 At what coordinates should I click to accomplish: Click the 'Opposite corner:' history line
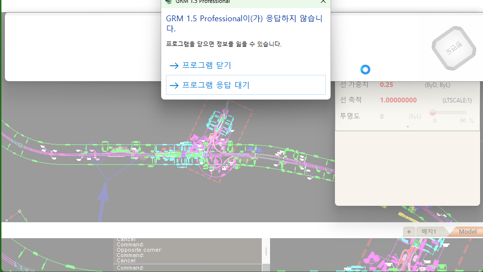pos(139,250)
